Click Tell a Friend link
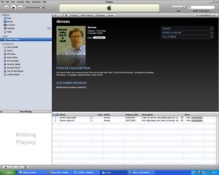This screenshot has height=175, width=219. pyautogui.click(x=188, y=37)
